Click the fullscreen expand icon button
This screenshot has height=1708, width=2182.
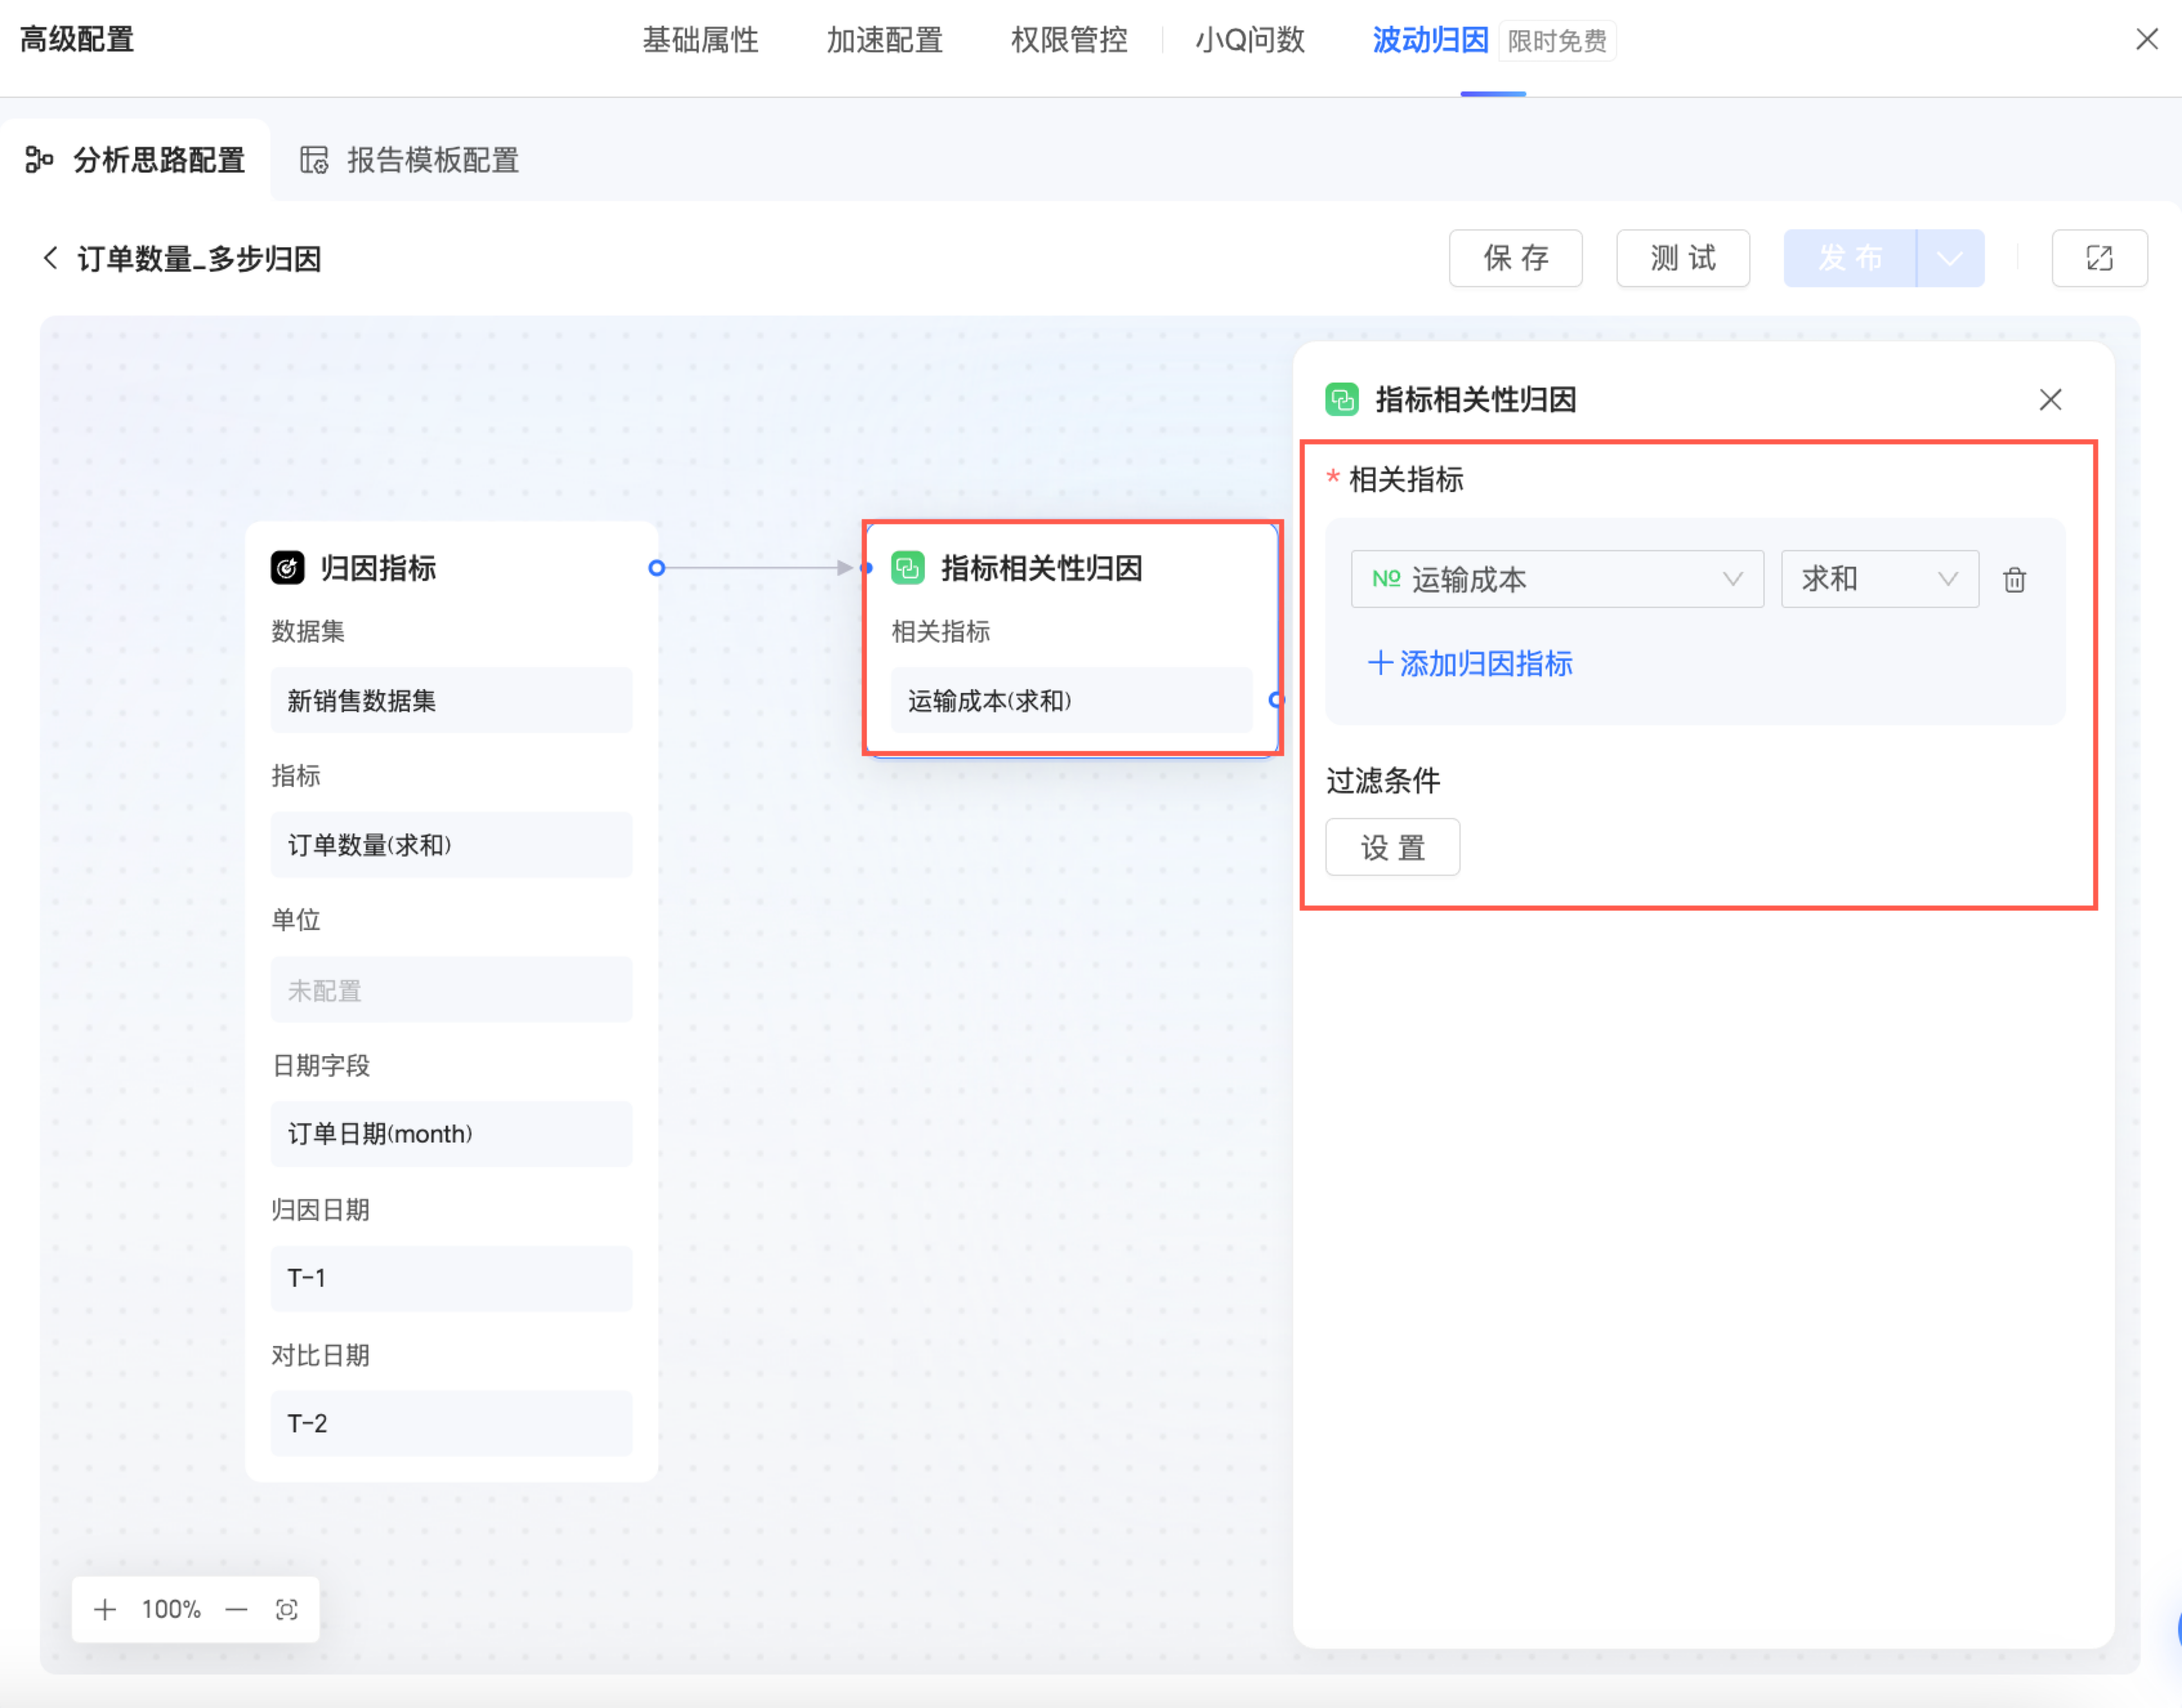2098,258
